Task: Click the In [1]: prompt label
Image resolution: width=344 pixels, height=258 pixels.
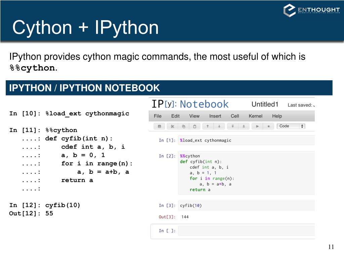Action: pyautogui.click(x=167, y=140)
